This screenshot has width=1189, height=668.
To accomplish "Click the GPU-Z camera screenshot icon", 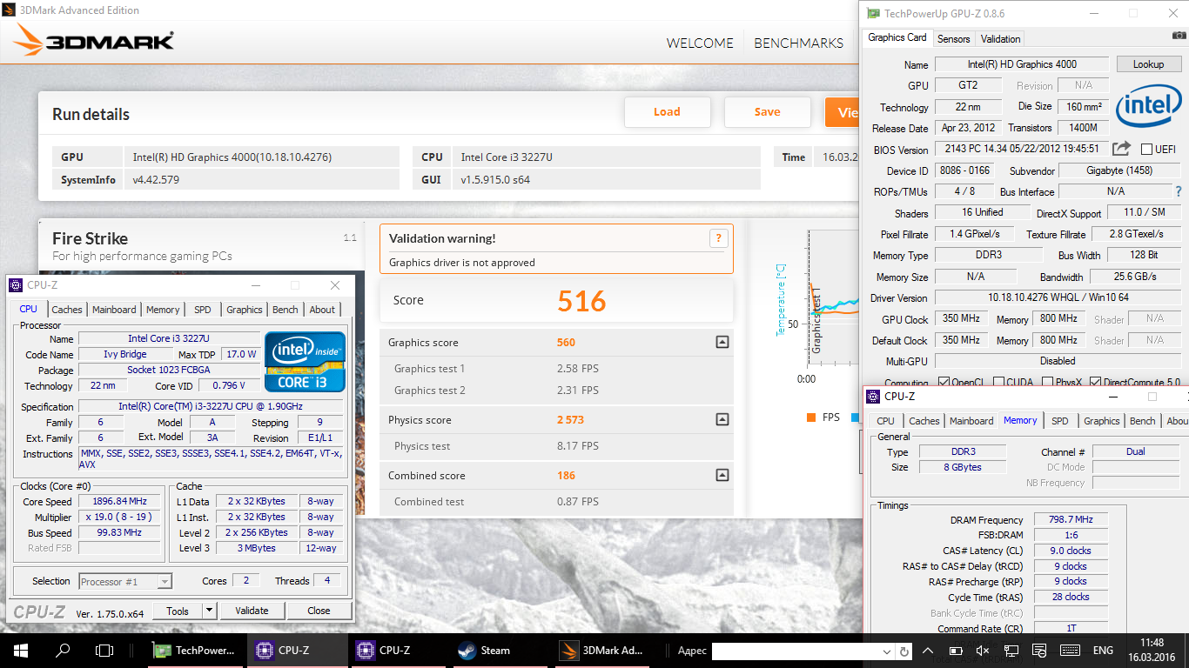I will [1179, 36].
